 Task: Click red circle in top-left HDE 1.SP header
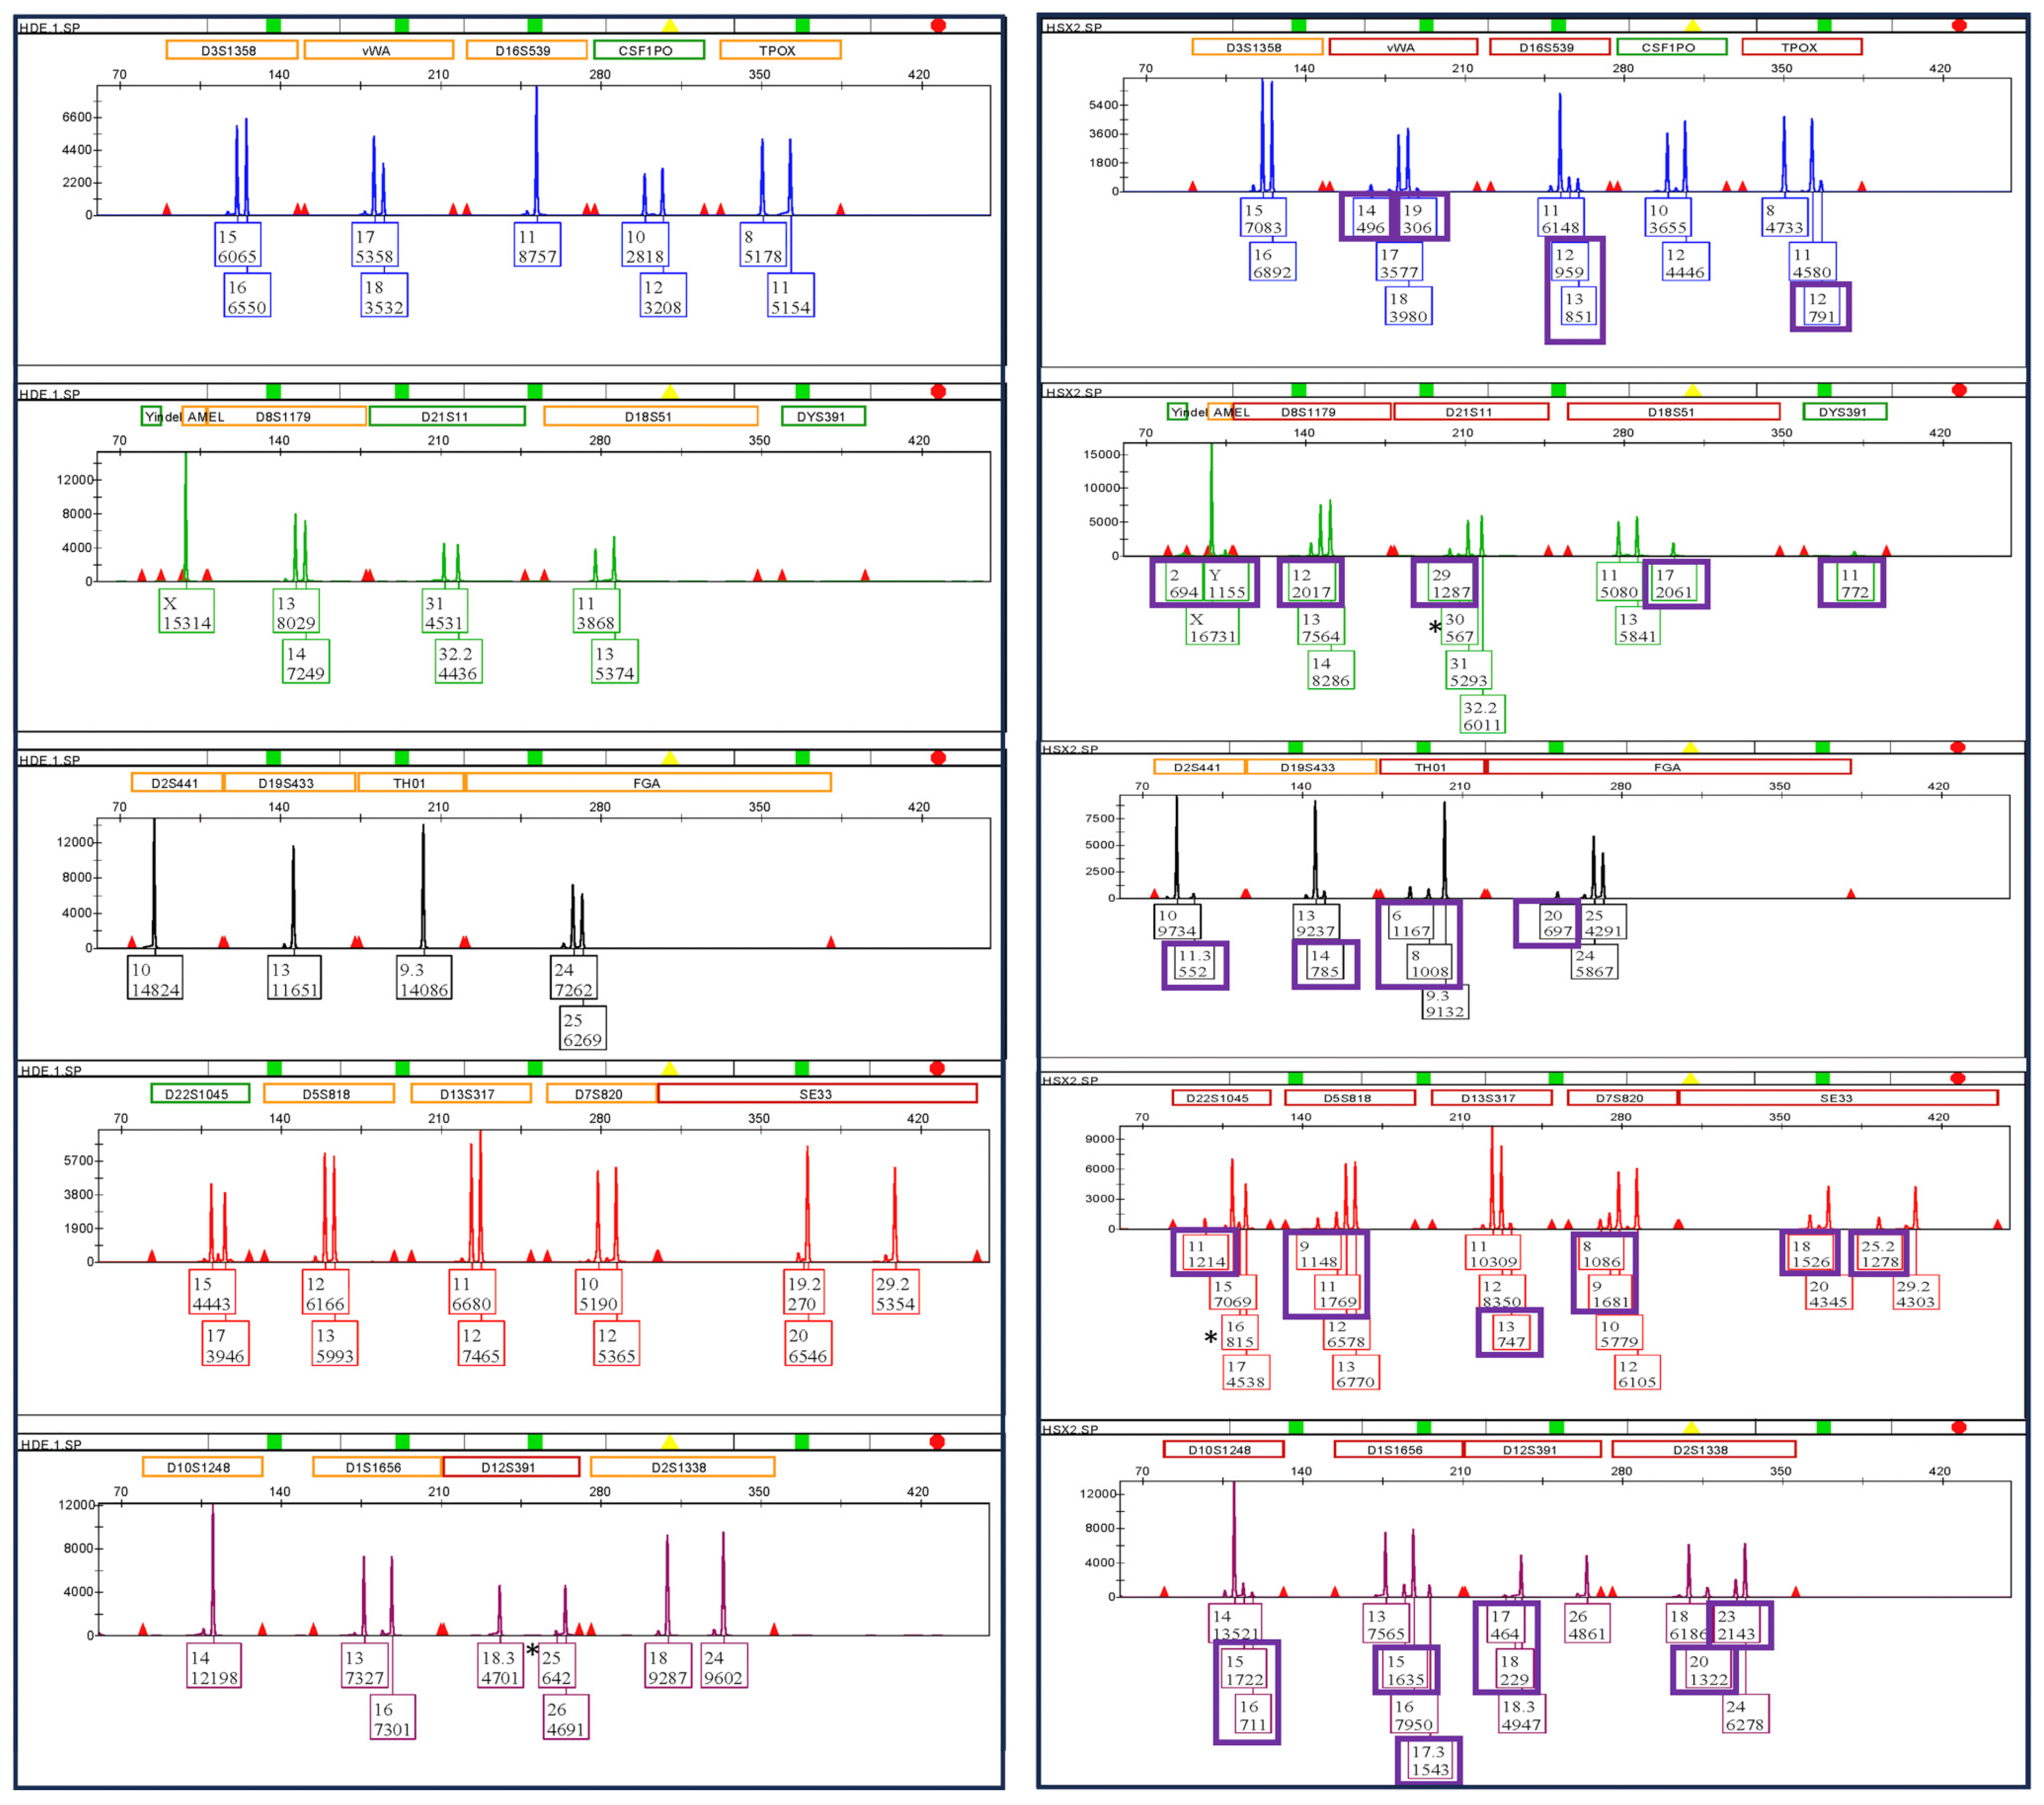[938, 25]
